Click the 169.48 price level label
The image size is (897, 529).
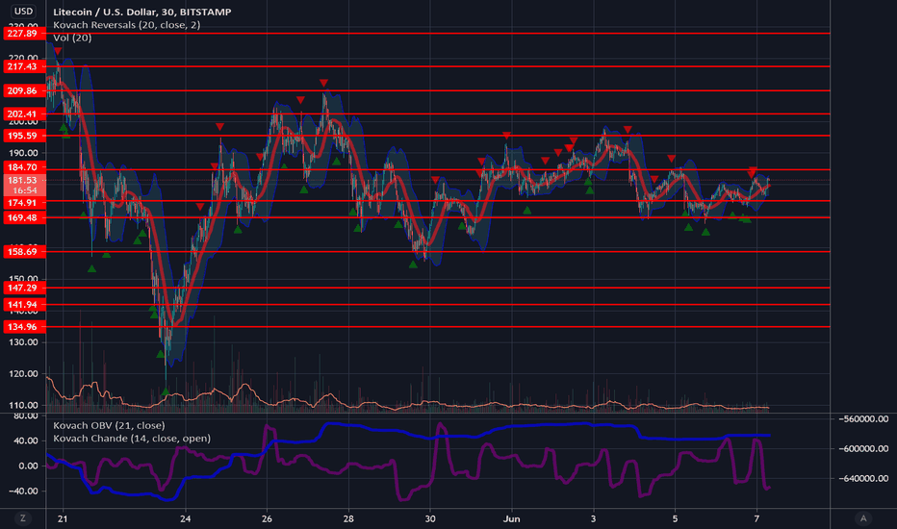24,217
